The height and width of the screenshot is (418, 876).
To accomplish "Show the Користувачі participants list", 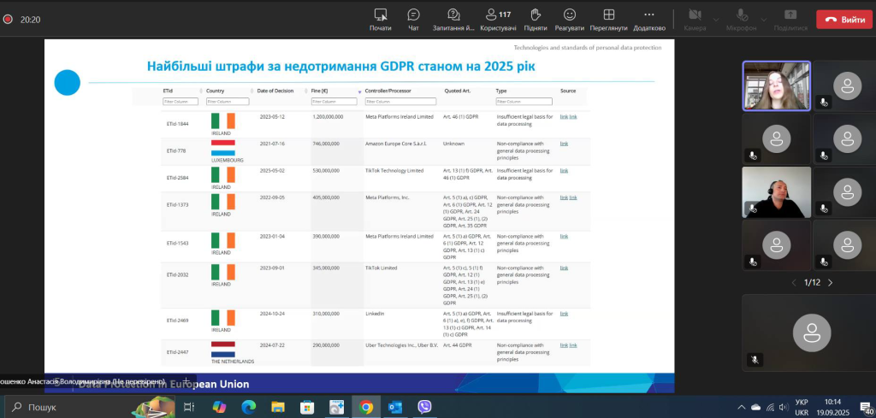I will pos(499,20).
